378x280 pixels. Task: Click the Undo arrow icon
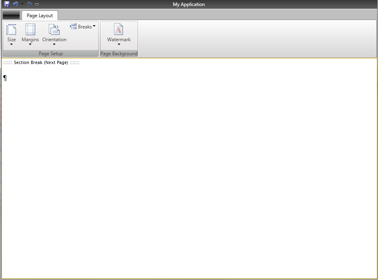click(16, 4)
